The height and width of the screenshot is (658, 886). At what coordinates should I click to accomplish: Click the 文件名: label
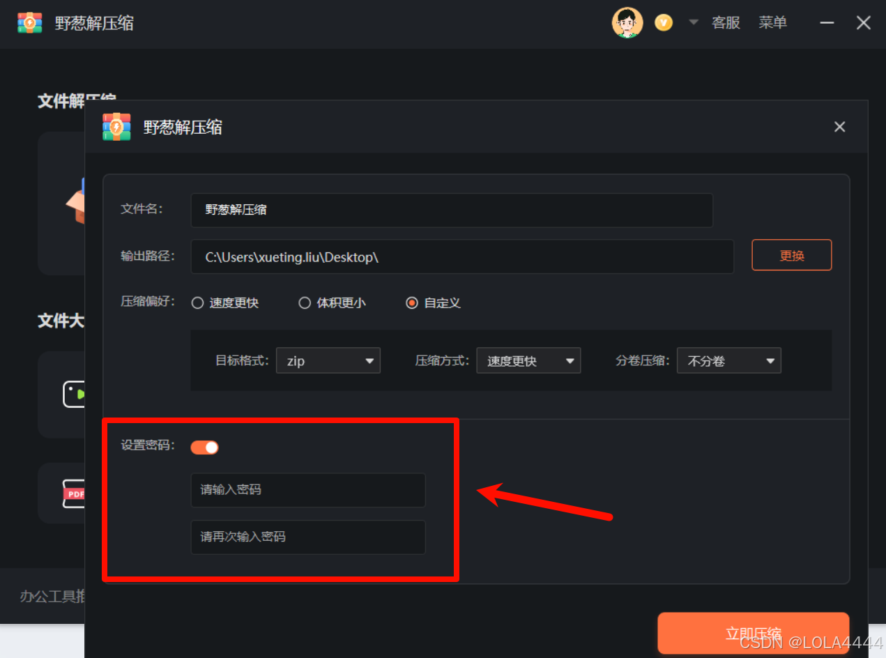(x=142, y=209)
